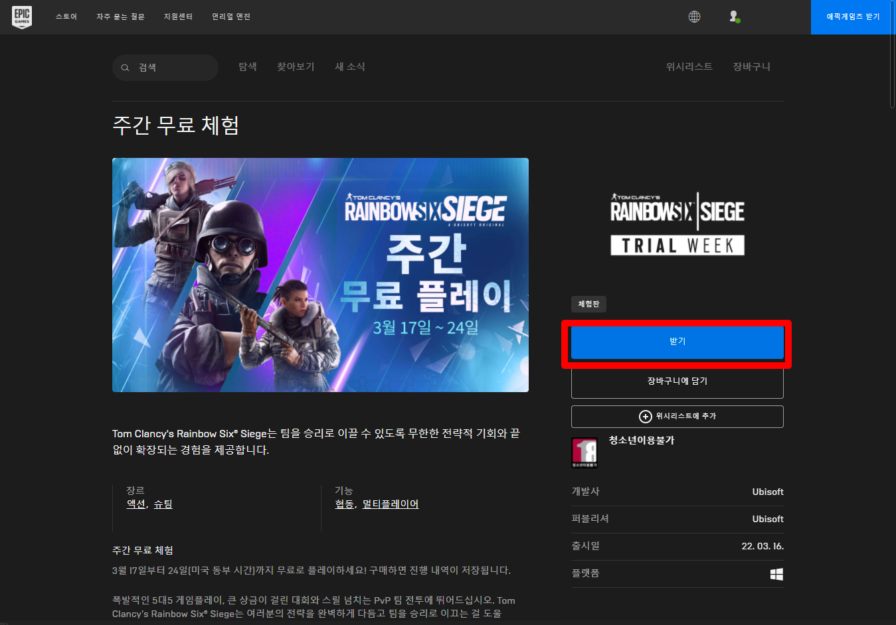
Task: Click the blue 받기 button
Action: click(677, 342)
